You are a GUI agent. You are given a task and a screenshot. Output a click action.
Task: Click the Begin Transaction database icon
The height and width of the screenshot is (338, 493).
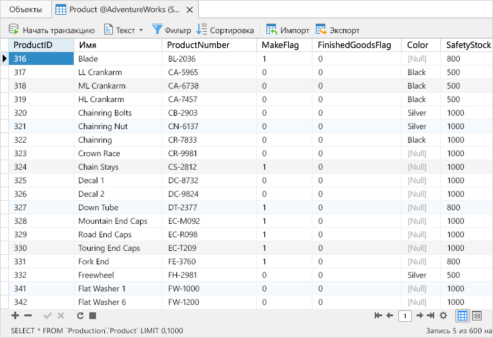(x=14, y=29)
